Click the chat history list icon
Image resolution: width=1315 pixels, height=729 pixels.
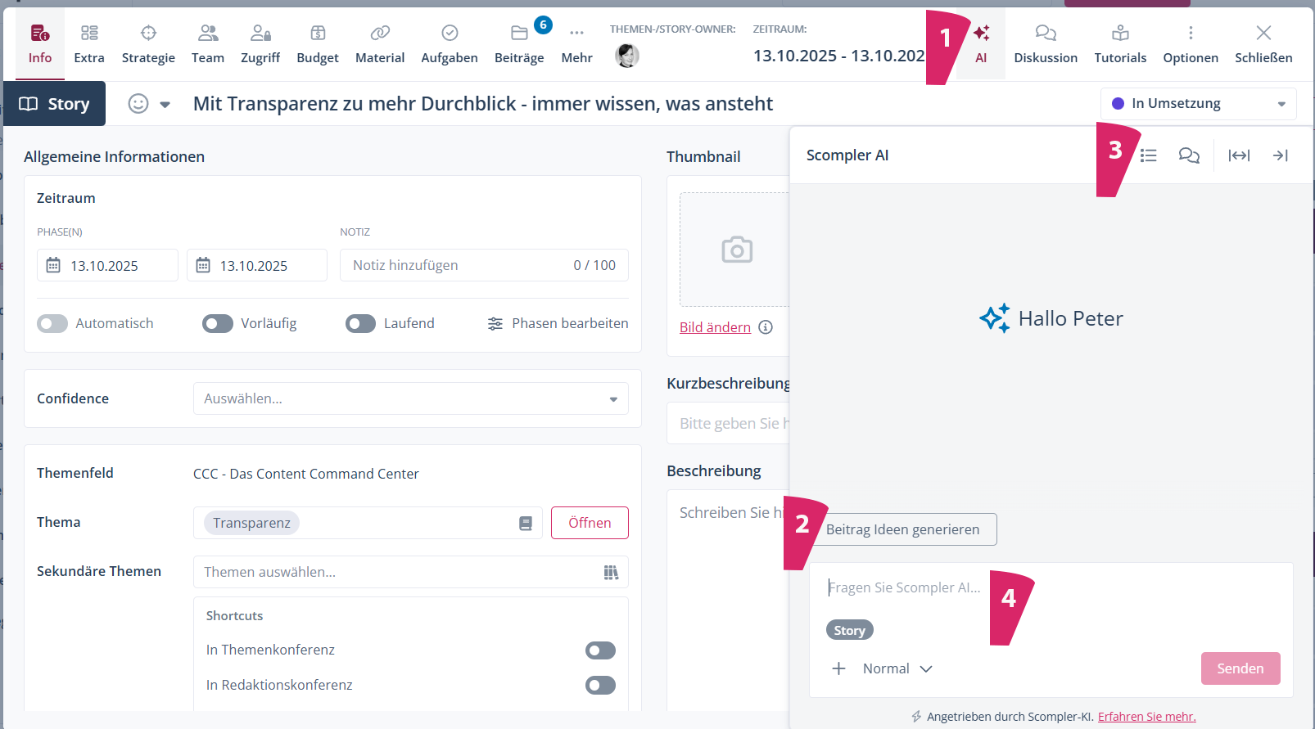coord(1149,155)
